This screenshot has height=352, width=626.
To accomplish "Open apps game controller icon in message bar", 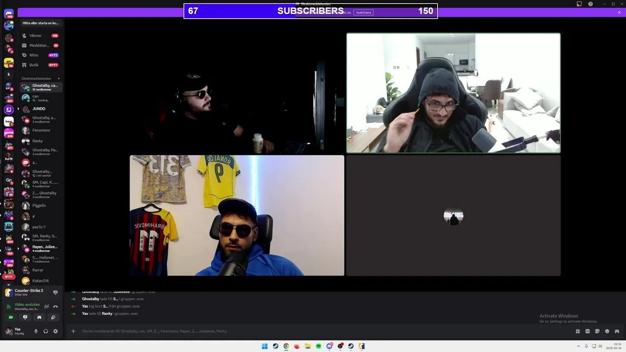I will pos(617,331).
